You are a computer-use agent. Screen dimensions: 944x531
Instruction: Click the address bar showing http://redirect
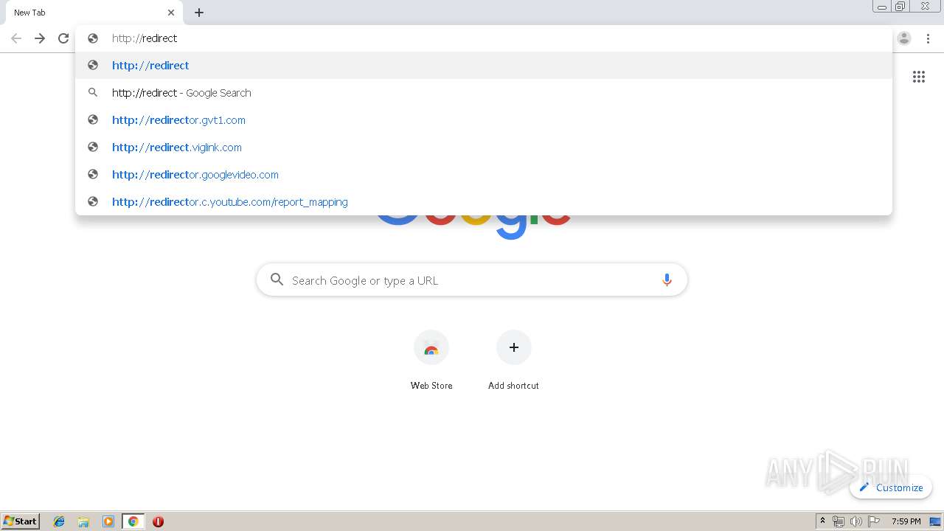pyautogui.click(x=484, y=38)
